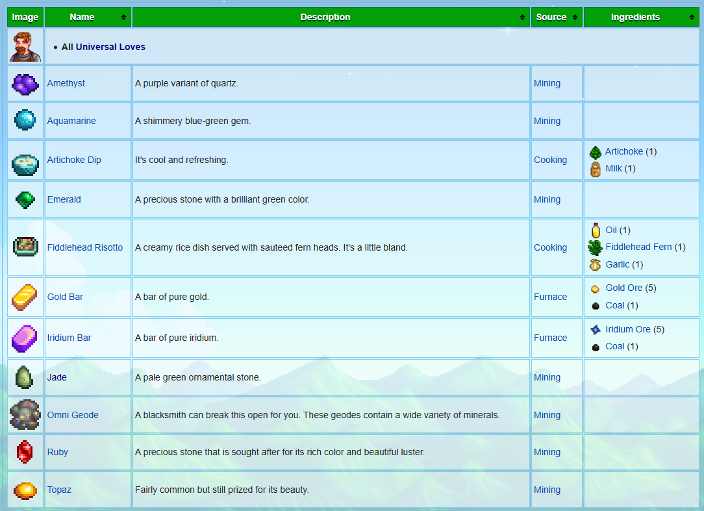The image size is (704, 511).
Task: Click the Ruby gem icon
Action: tap(25, 452)
